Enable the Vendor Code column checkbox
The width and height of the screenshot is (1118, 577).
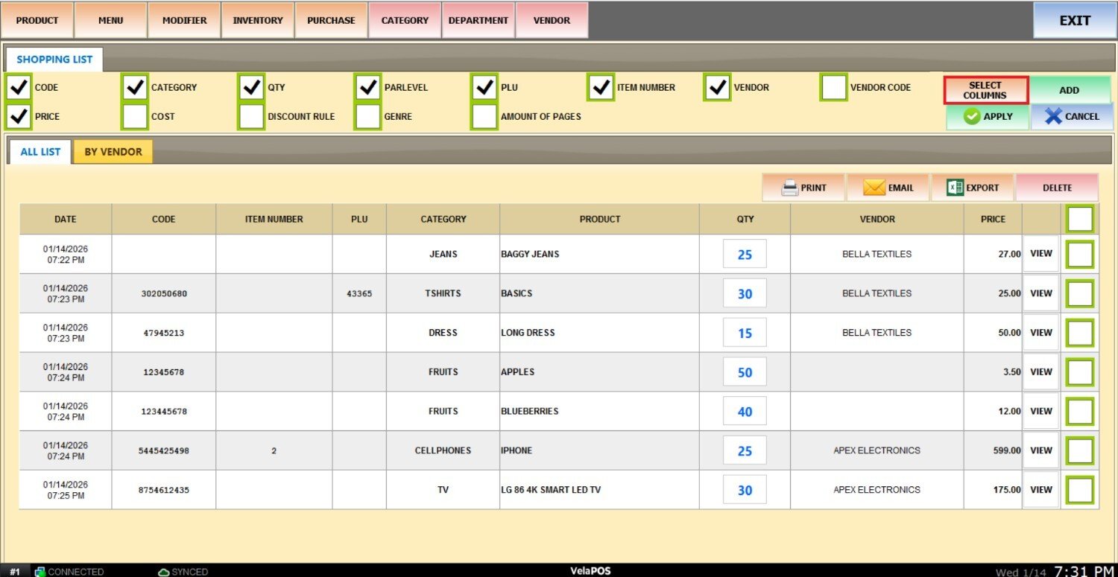(x=834, y=88)
